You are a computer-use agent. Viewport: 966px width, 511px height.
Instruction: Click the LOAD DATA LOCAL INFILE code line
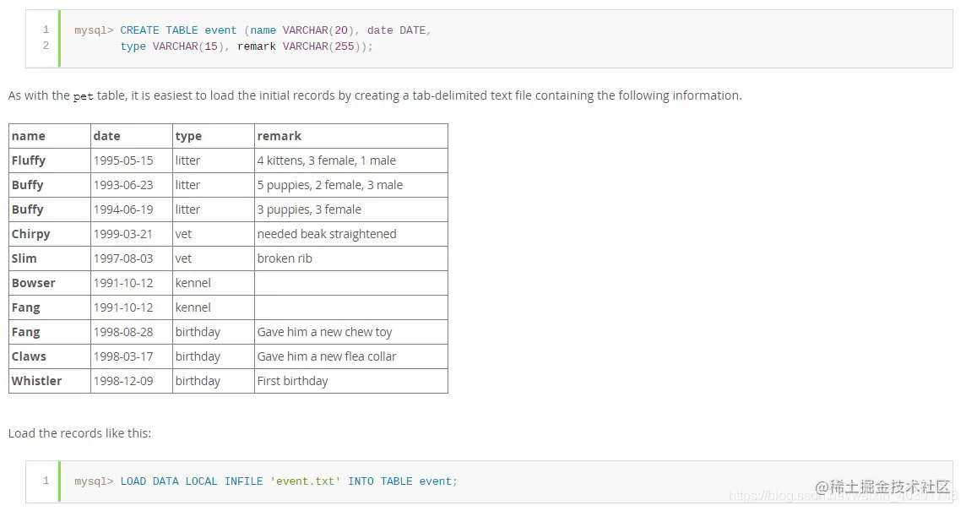click(265, 481)
